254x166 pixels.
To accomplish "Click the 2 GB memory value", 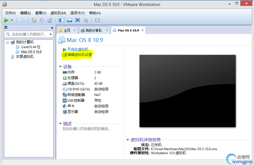I will 98,72.
